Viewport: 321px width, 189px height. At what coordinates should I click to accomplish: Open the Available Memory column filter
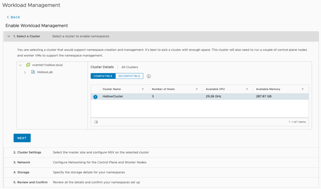coord(303,89)
